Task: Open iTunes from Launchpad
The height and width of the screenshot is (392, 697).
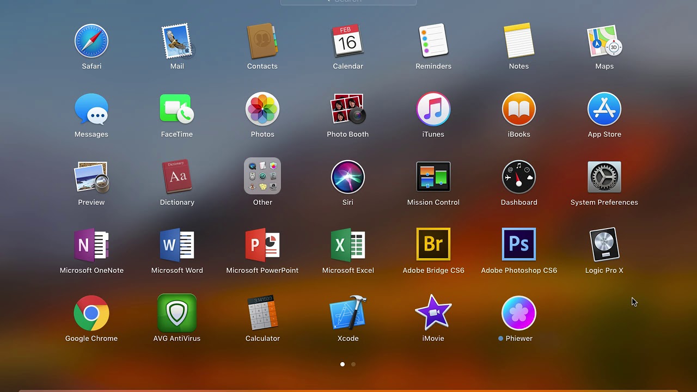Action: [x=433, y=109]
